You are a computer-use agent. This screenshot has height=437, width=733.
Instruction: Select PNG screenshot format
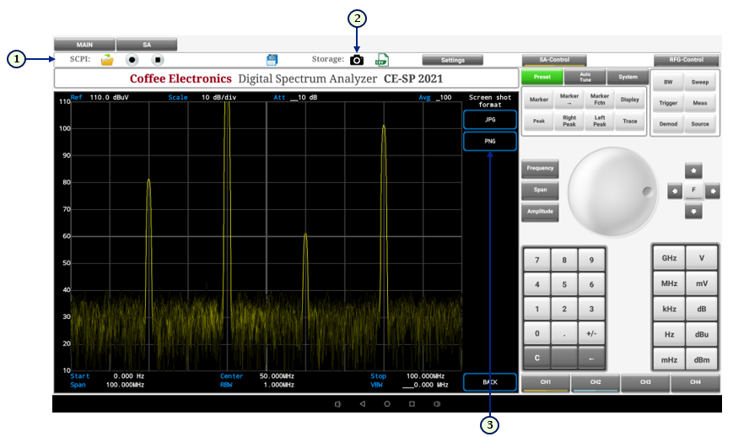489,142
